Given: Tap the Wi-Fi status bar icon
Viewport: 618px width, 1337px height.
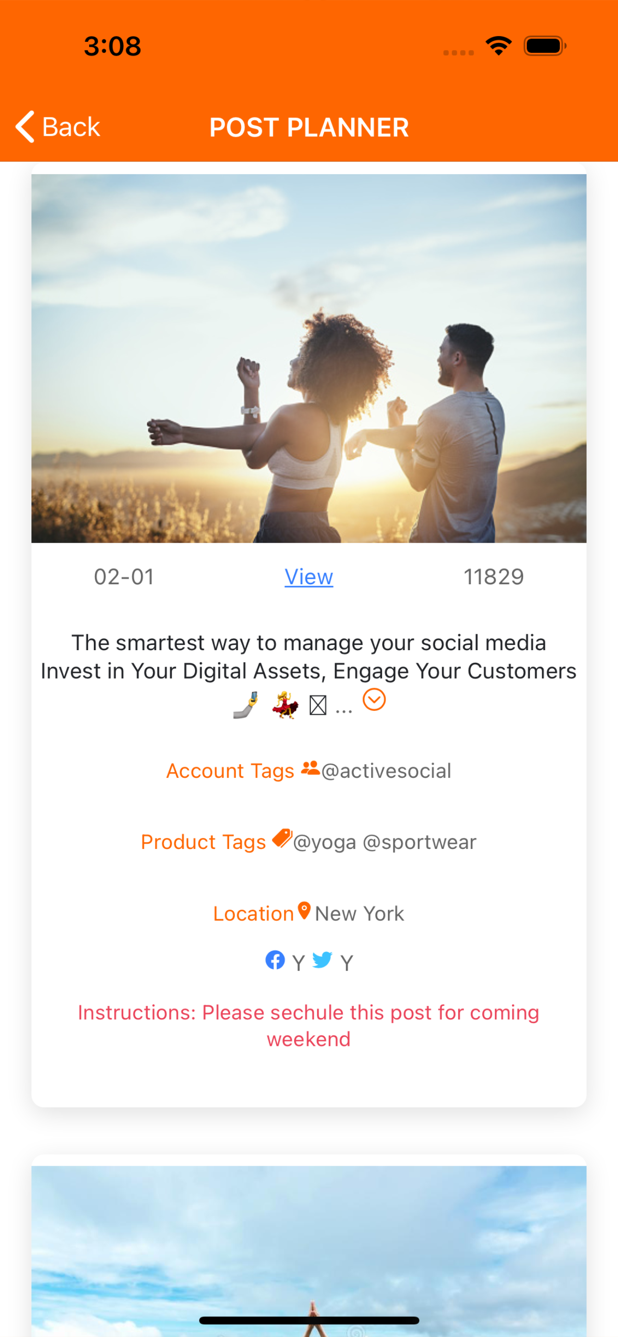Looking at the screenshot, I should (x=499, y=46).
